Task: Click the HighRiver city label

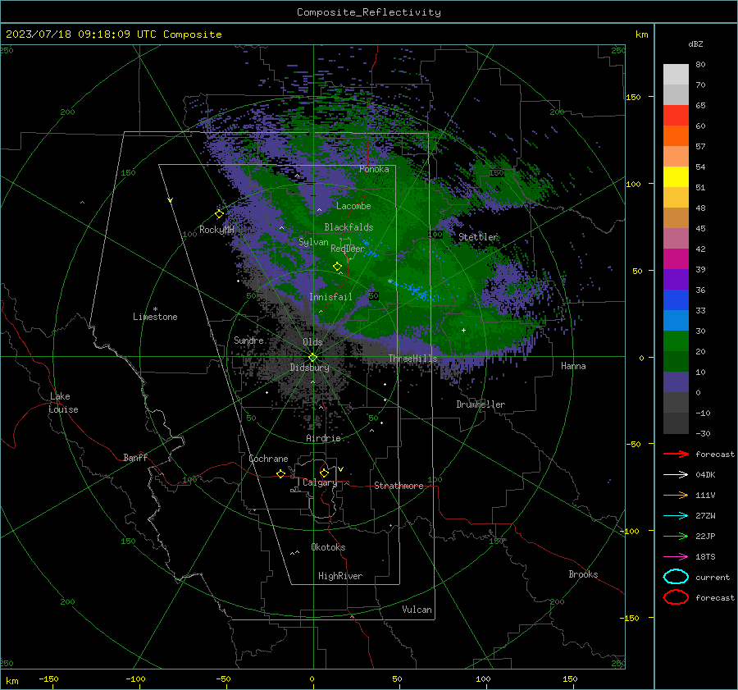Action: tap(340, 576)
